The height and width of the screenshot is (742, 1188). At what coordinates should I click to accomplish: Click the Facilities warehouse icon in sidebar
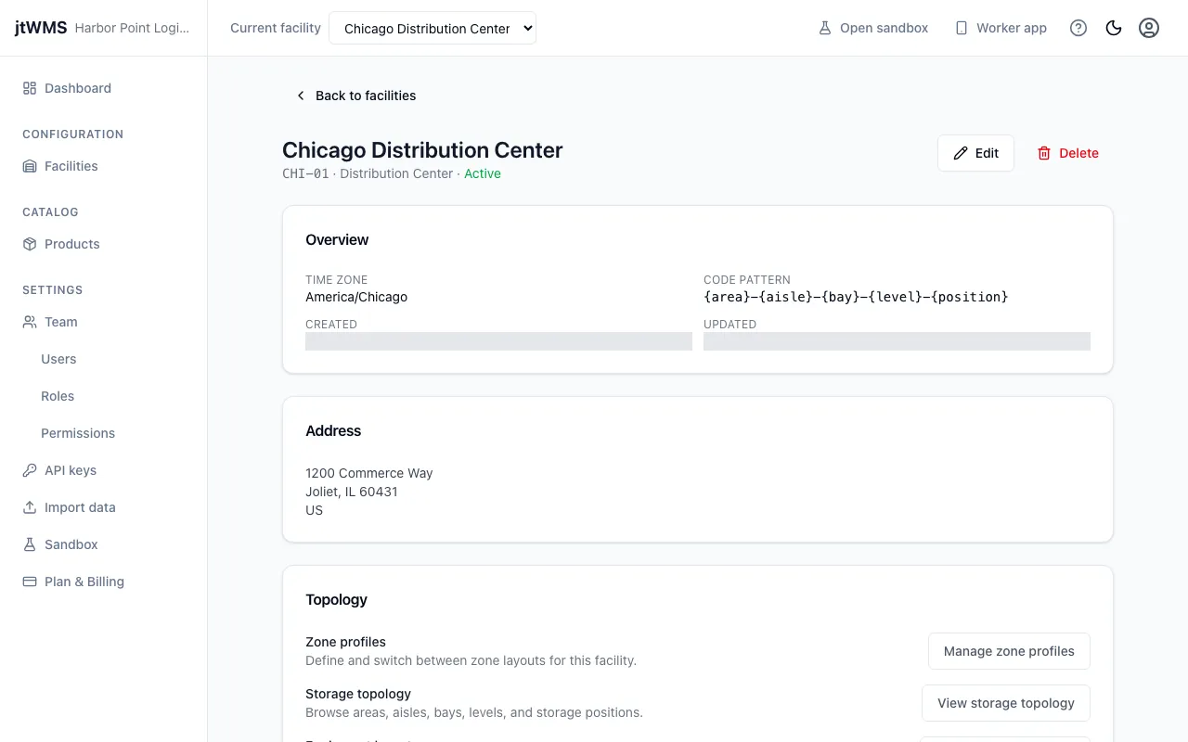point(30,166)
